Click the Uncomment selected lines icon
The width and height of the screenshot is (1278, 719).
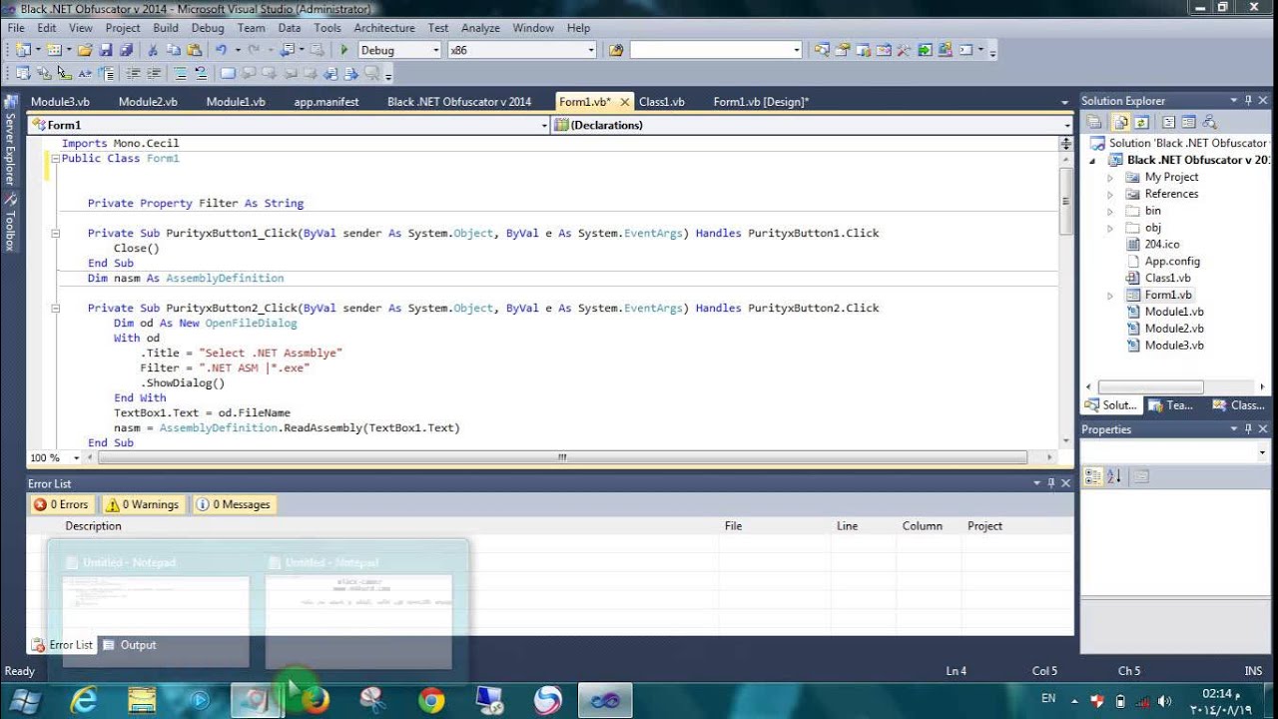[x=201, y=73]
